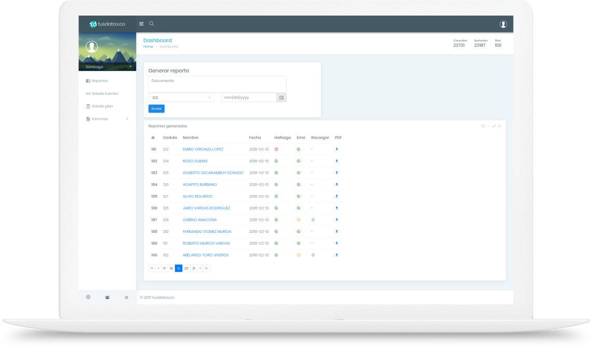This screenshot has height=348, width=592.
Task: Collapse the Reportes generados panel
Action: click(489, 126)
